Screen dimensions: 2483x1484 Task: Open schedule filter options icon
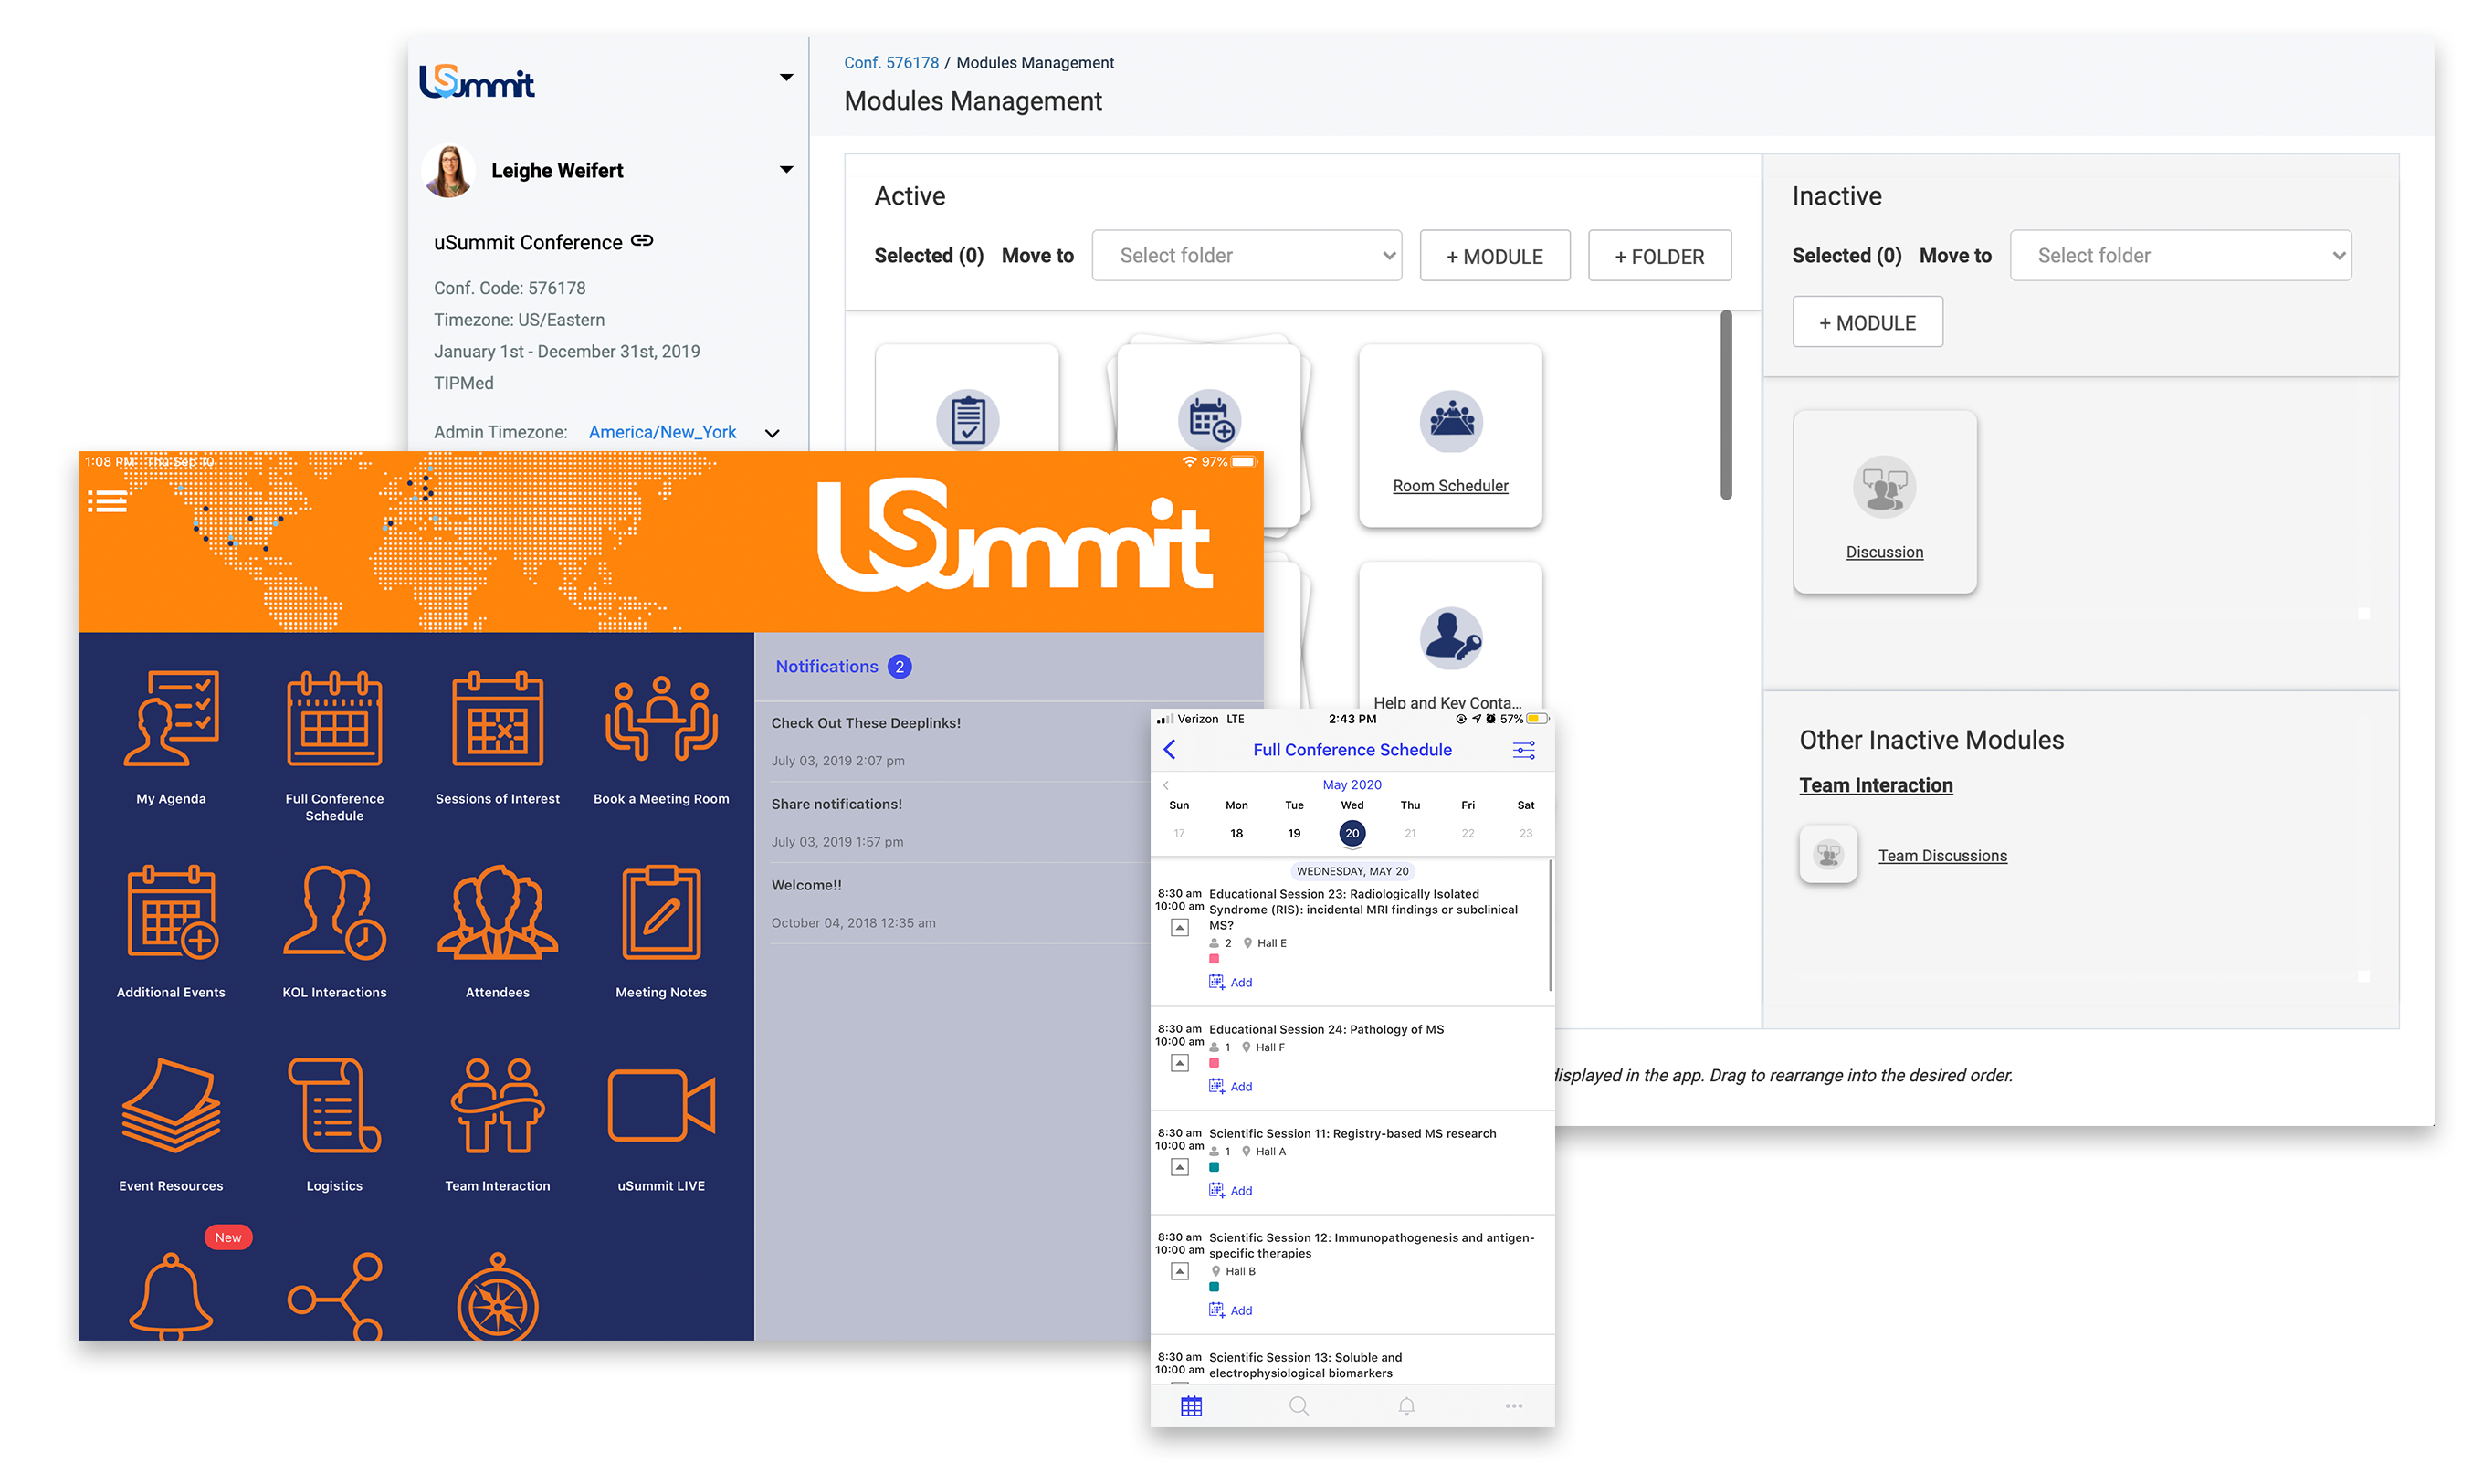pyautogui.click(x=1523, y=750)
